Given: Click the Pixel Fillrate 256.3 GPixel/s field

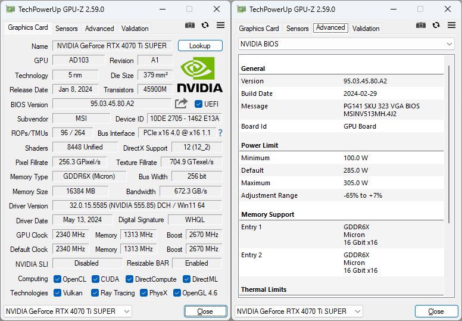Looking at the screenshot, I should [80, 162].
